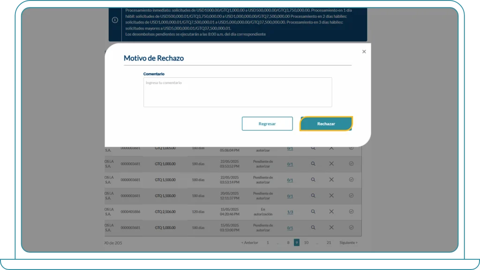Image resolution: width=480 pixels, height=270 pixels.
Task: Open magnifier for 20/05/2025 12:11:37 PM row
Action: [x=313, y=196]
